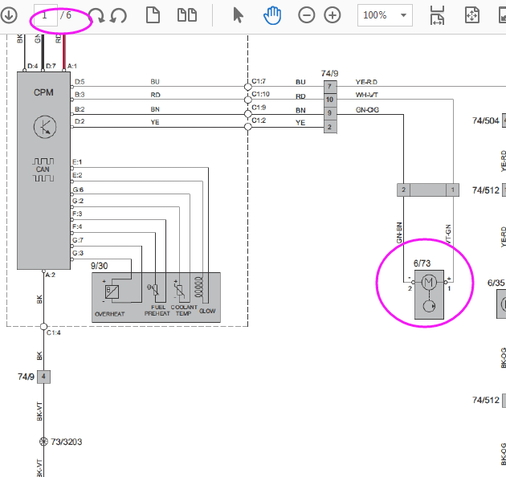Viewport: 506px width, 477px height.
Task: Click the CAN bus label in CPM
Action: 43,169
